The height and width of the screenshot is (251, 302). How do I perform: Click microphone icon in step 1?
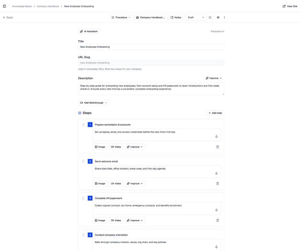coord(216,137)
